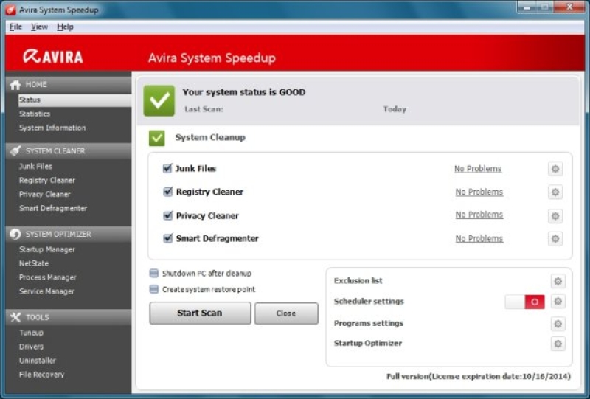Open settings gear for Smart Defragmenter
Viewport: 590px width, 399px height.
click(555, 239)
